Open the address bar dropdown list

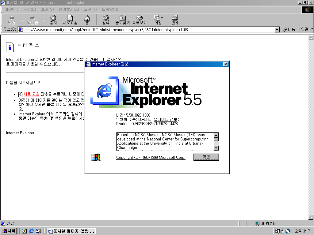click(x=277, y=30)
